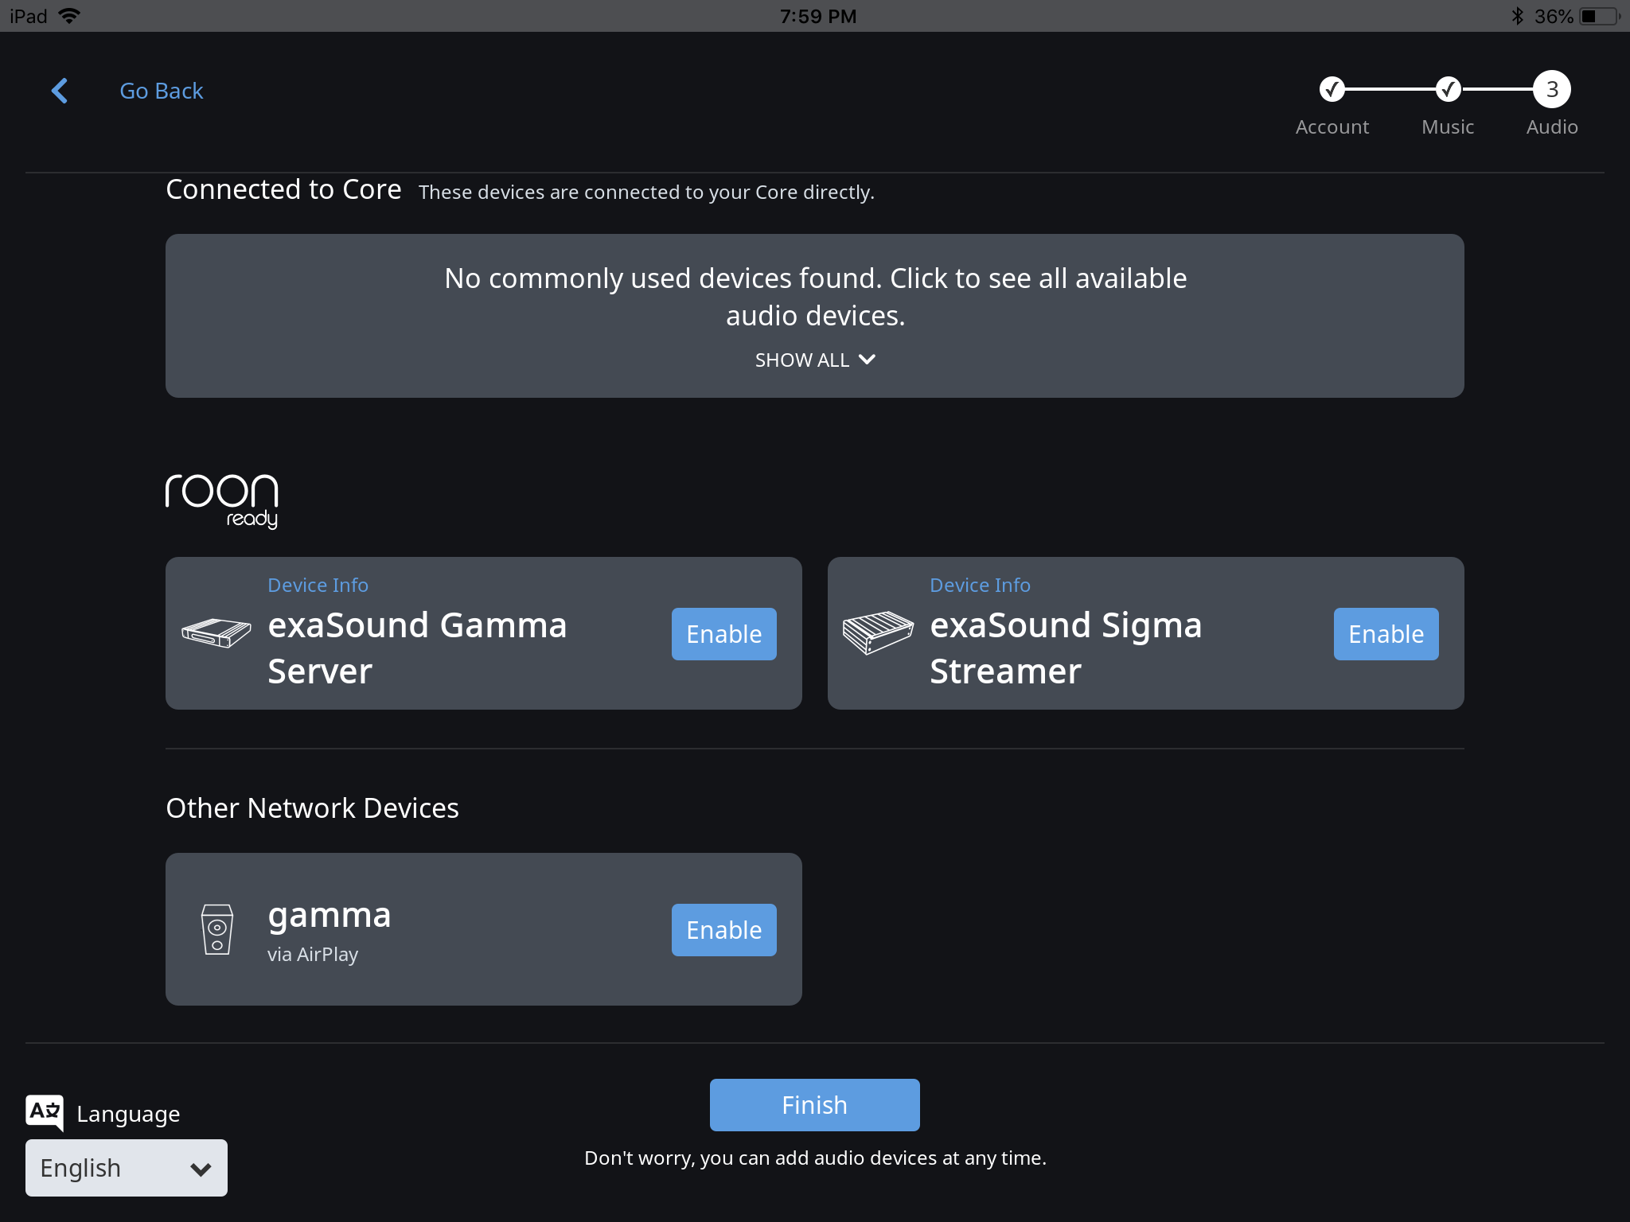Enable the gamma AirPlay device
This screenshot has width=1630, height=1222.
pos(724,930)
